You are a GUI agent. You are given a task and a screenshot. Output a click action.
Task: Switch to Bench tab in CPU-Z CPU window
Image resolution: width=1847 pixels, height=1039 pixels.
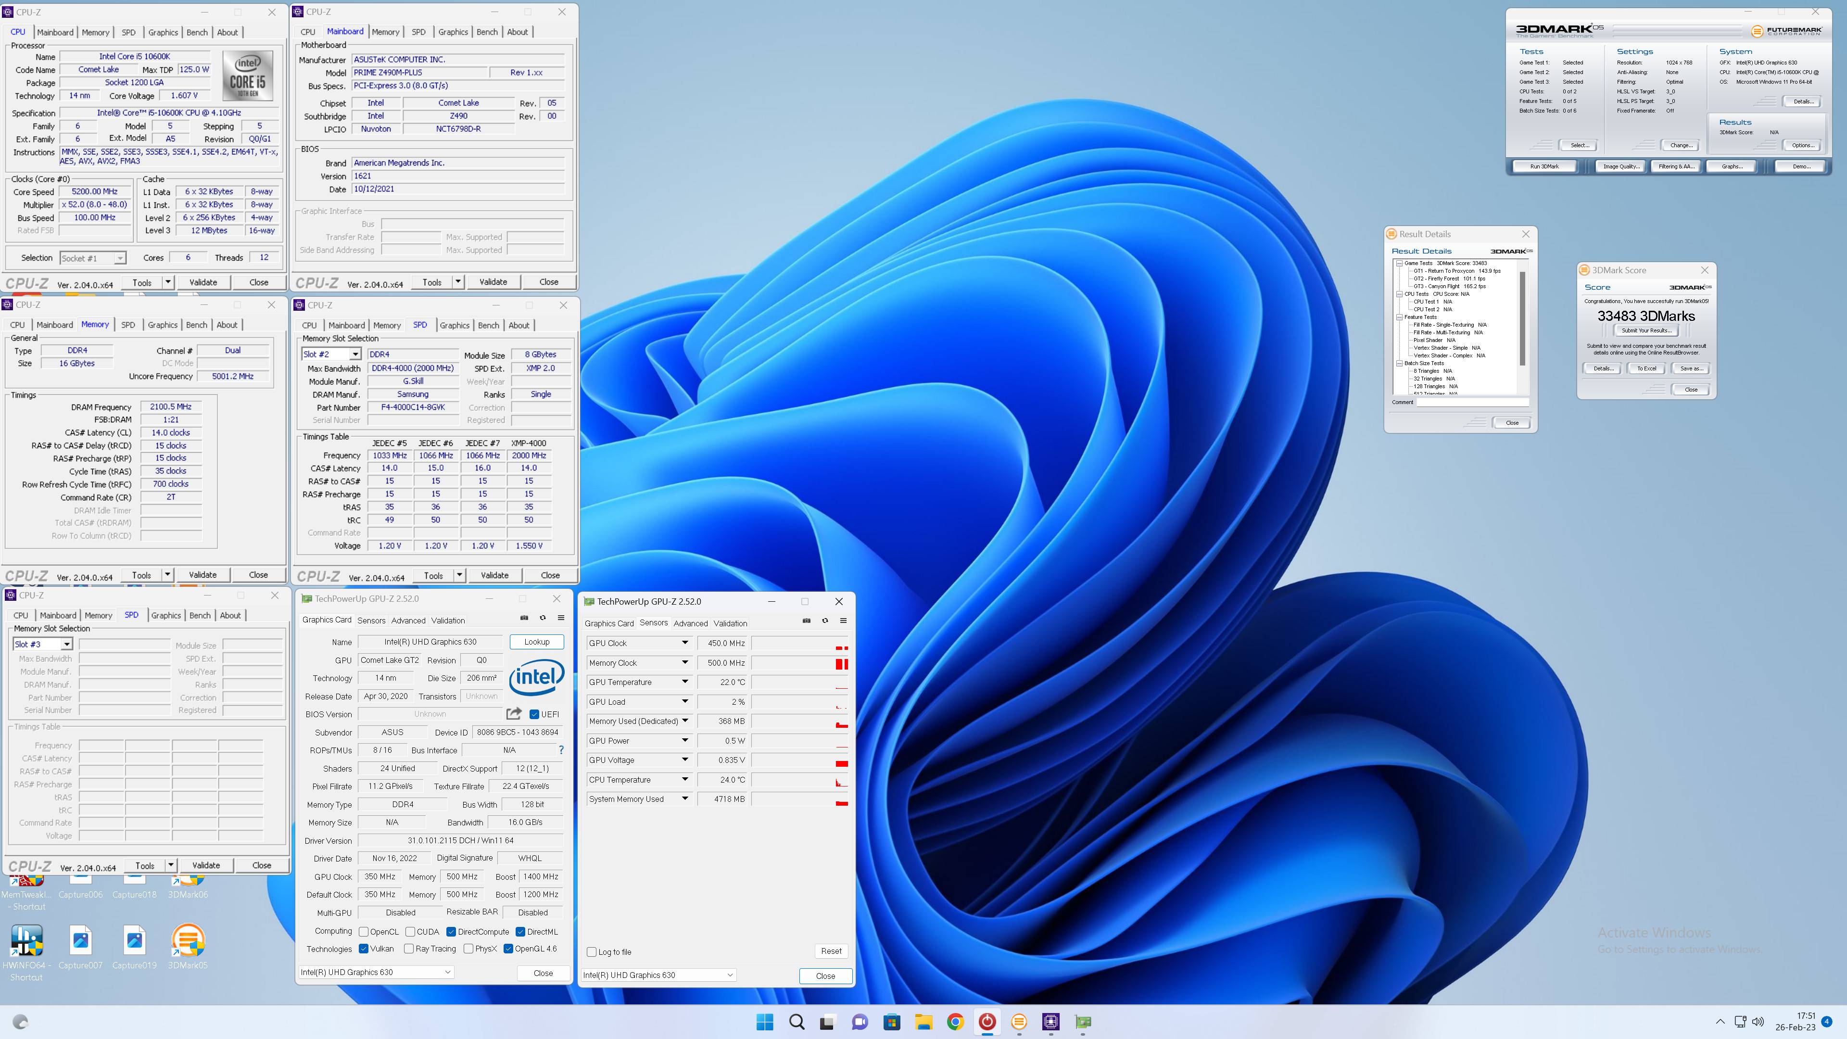197,32
